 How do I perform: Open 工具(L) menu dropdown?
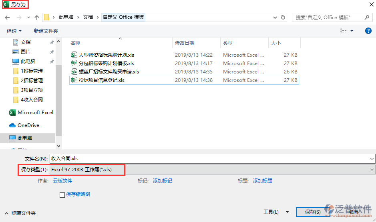(276, 212)
